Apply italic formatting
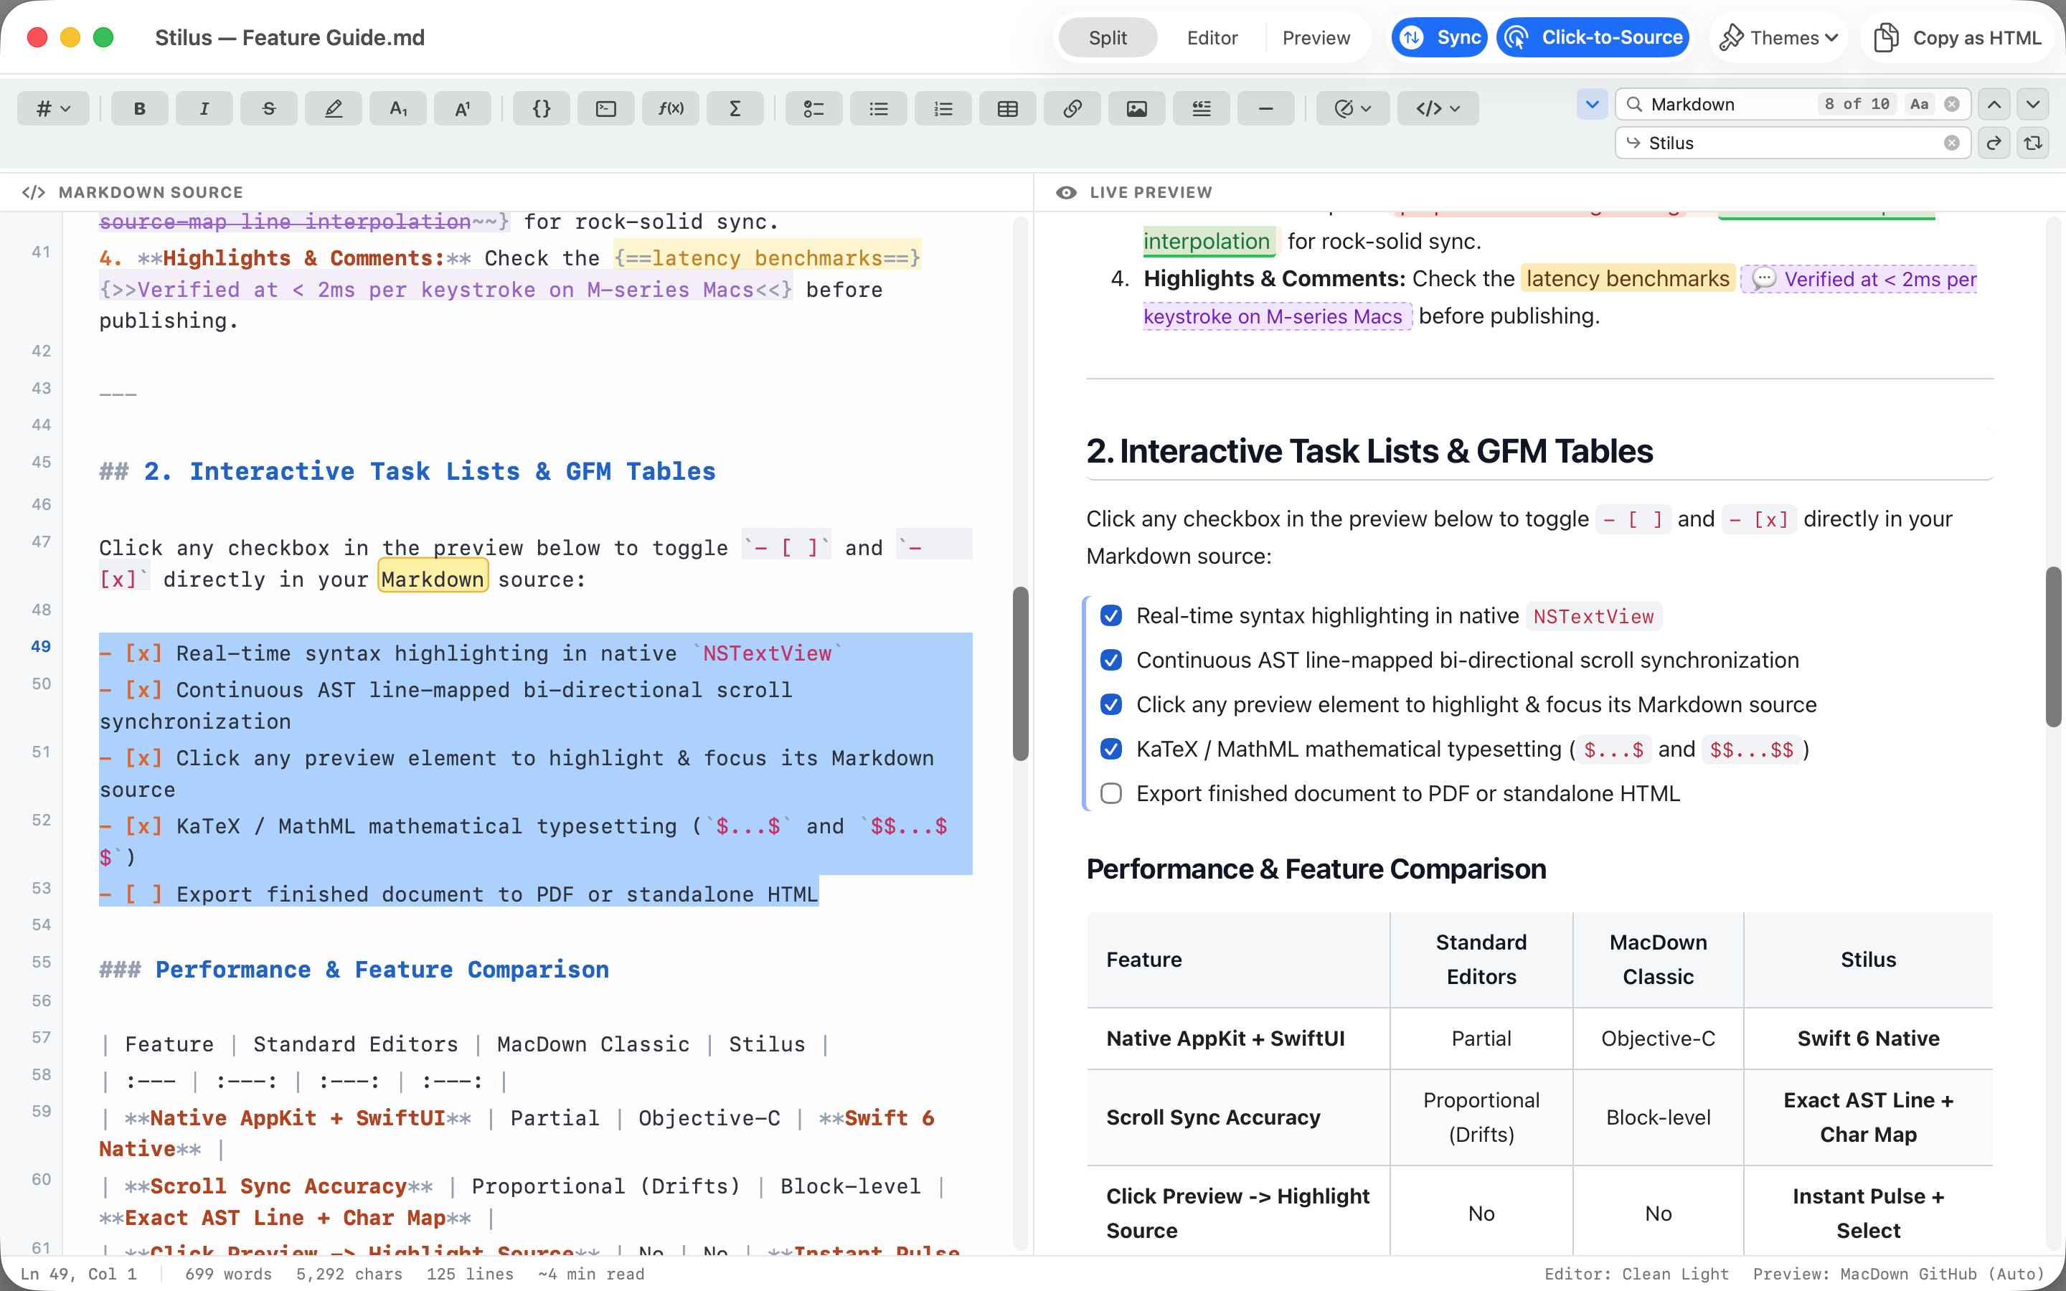The width and height of the screenshot is (2066, 1291). (x=204, y=108)
